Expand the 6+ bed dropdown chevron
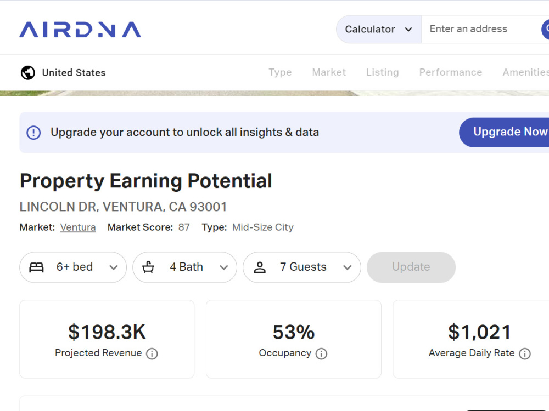549x411 pixels. coord(114,268)
